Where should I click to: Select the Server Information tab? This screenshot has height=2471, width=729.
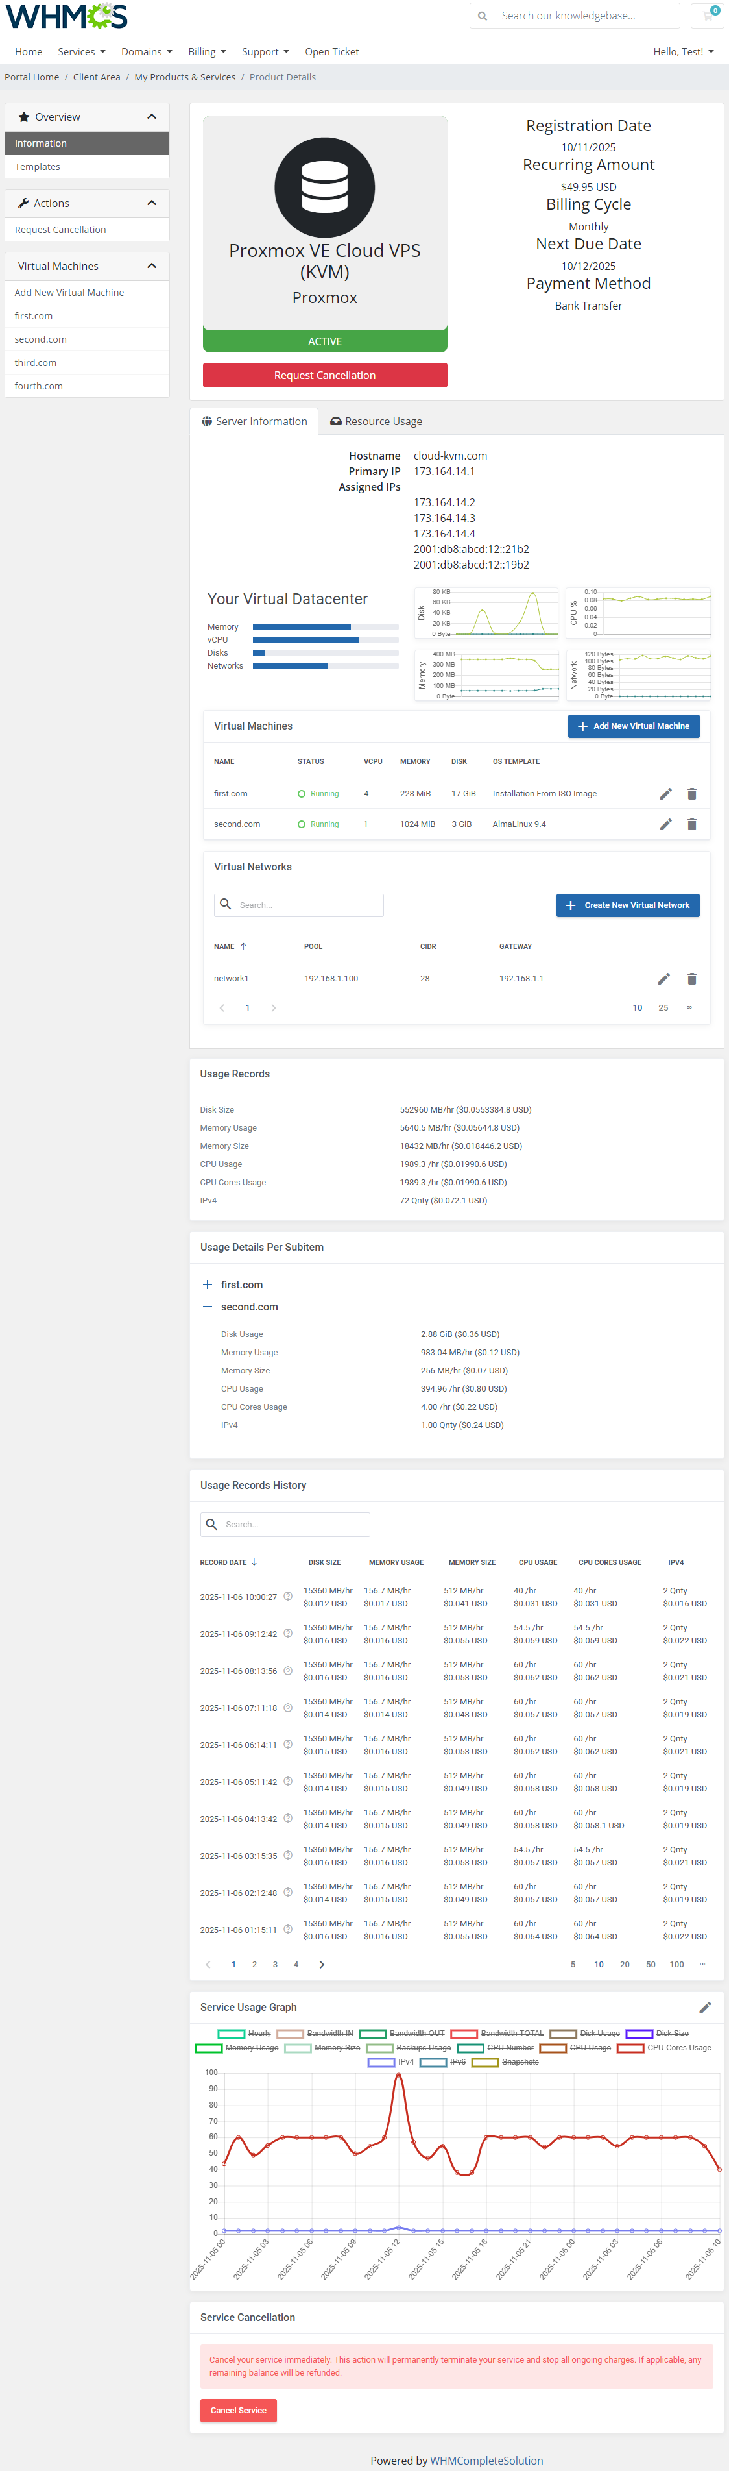click(x=255, y=422)
